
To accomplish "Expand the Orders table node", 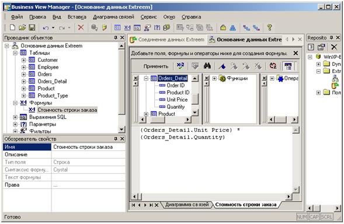I will (23, 74).
